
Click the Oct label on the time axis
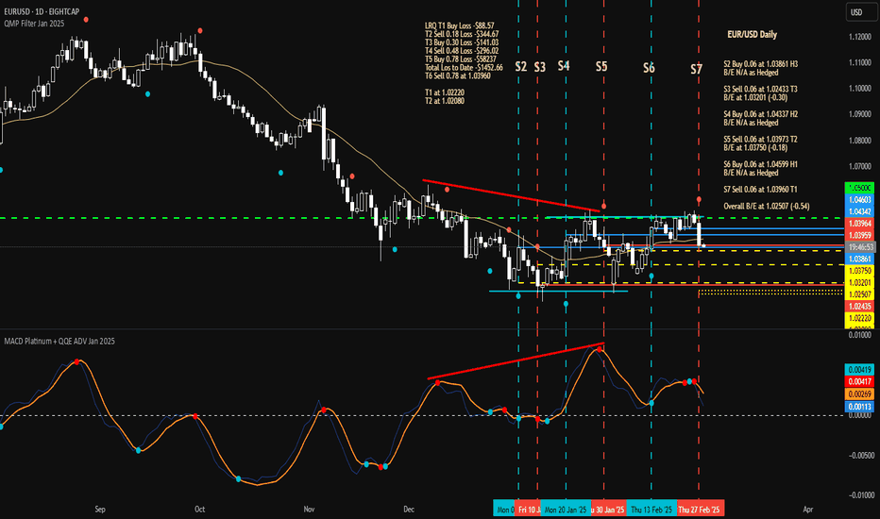pyautogui.click(x=199, y=510)
